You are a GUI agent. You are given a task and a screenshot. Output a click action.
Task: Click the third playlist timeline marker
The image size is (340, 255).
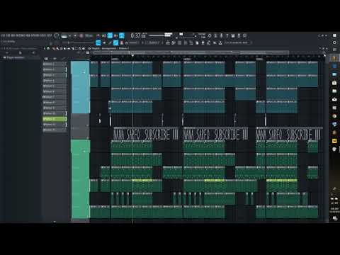pyautogui.click(x=259, y=59)
